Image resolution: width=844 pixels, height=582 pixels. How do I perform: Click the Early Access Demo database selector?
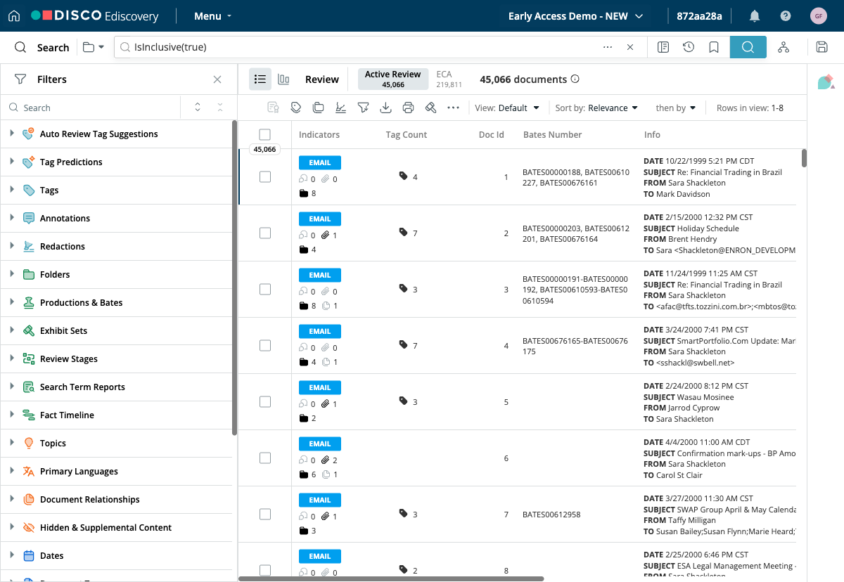[x=575, y=16]
